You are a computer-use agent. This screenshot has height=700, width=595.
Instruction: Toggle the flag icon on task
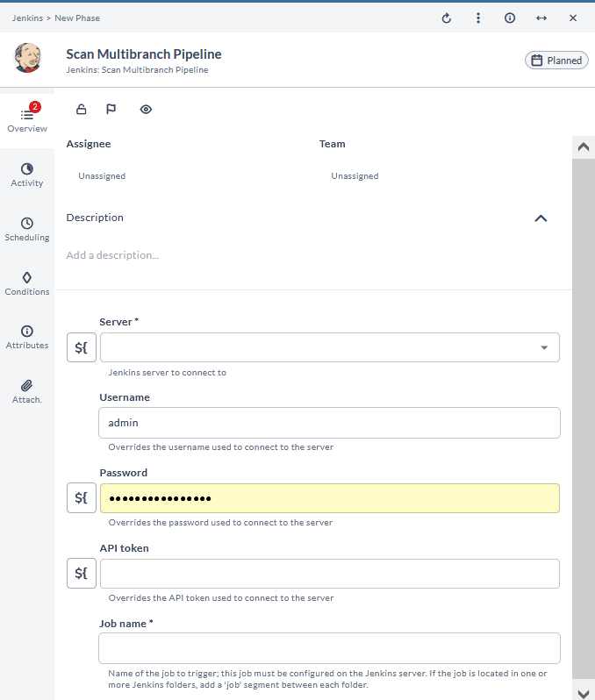[111, 110]
